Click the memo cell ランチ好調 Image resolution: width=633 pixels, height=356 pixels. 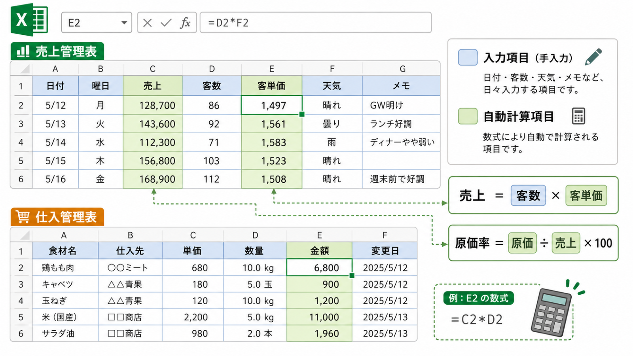pos(401,124)
